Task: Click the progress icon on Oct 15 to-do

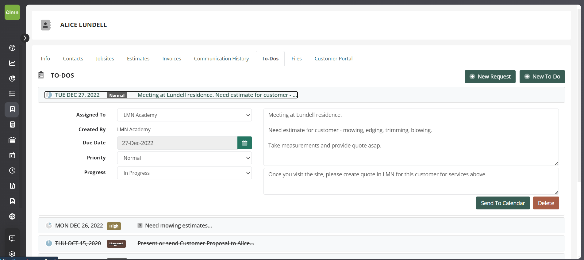Action: tap(49, 243)
